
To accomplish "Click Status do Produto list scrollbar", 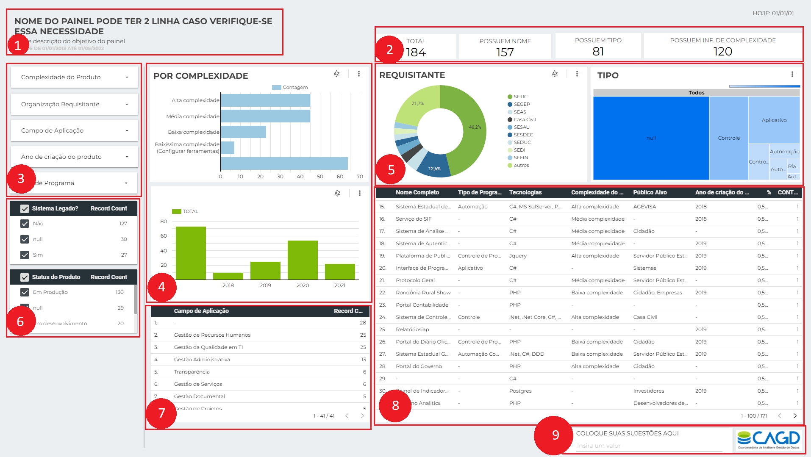I will [136, 299].
